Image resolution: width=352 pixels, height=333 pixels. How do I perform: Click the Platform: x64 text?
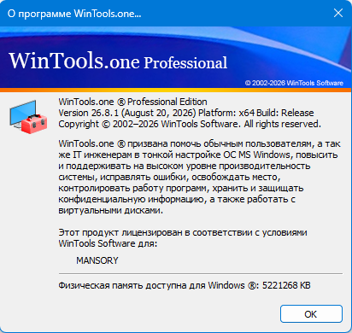226,113
